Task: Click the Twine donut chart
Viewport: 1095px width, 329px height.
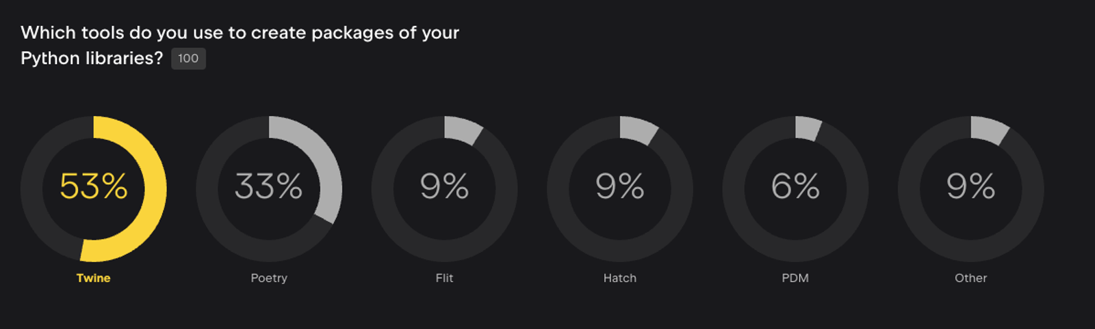Action: click(94, 189)
